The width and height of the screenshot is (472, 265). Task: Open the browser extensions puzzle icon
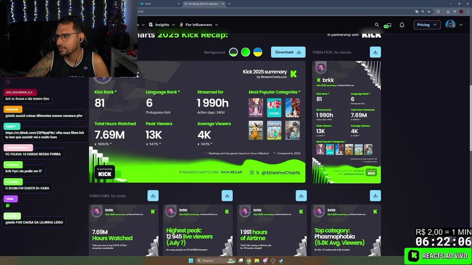click(438, 11)
